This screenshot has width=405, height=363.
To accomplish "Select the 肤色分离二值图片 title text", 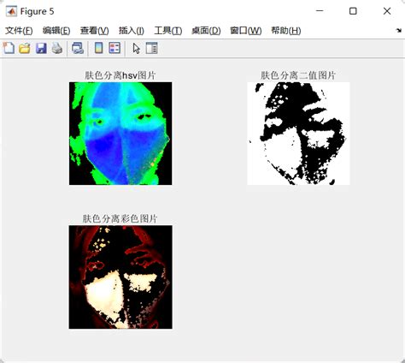I will [x=298, y=75].
